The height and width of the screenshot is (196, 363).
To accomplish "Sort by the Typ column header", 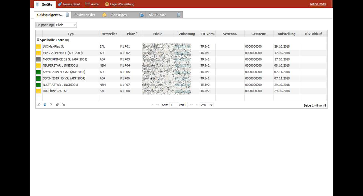I will click(x=71, y=34).
